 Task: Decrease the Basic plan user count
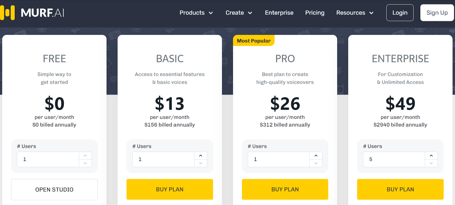click(x=200, y=163)
